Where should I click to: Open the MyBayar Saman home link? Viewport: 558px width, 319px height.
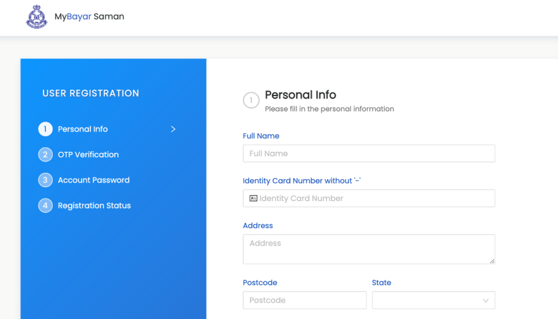point(89,17)
